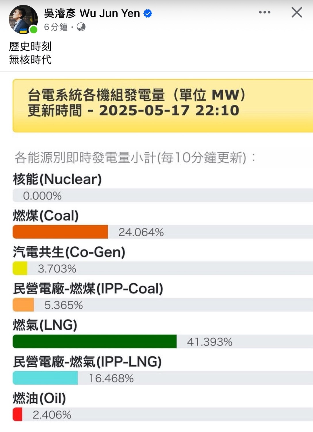This screenshot has width=313, height=432.
Task: Open the 吳濬彥 Wu Jun Yen profile name
Action: point(92,13)
